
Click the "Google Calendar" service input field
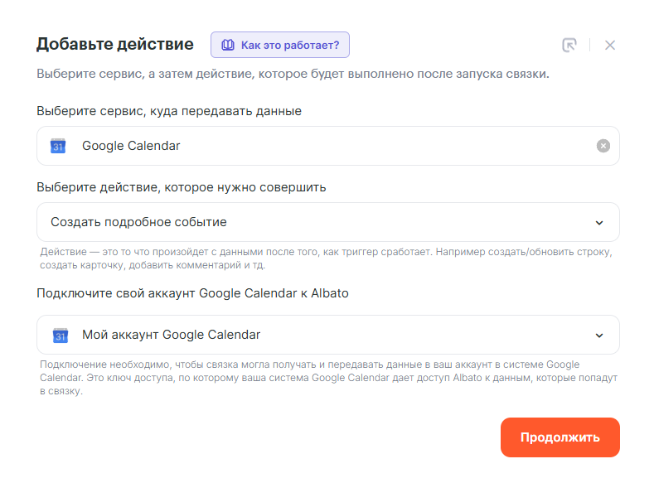click(332, 146)
